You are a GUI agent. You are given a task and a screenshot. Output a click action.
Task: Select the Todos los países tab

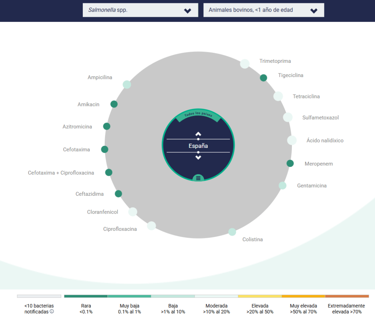point(198,115)
